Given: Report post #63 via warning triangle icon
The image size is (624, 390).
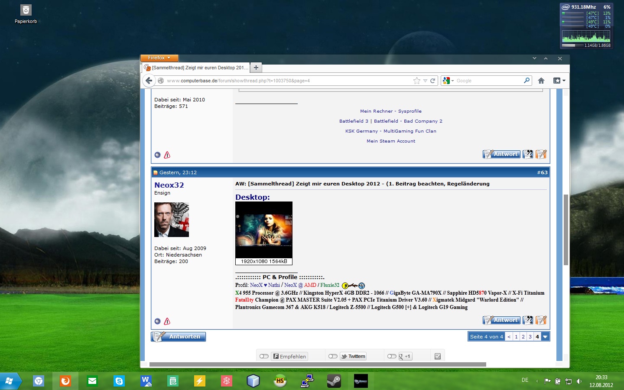Looking at the screenshot, I should 167,321.
